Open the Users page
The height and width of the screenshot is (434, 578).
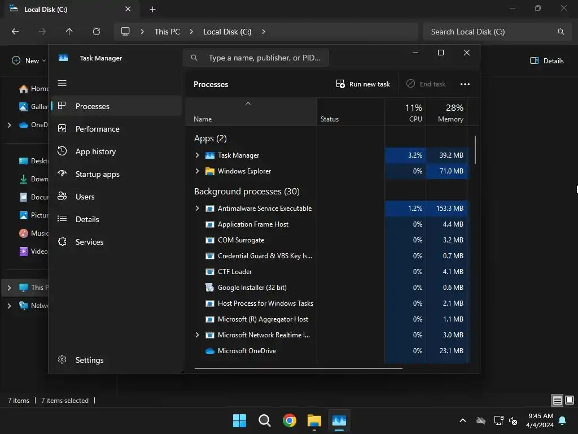coord(116,197)
